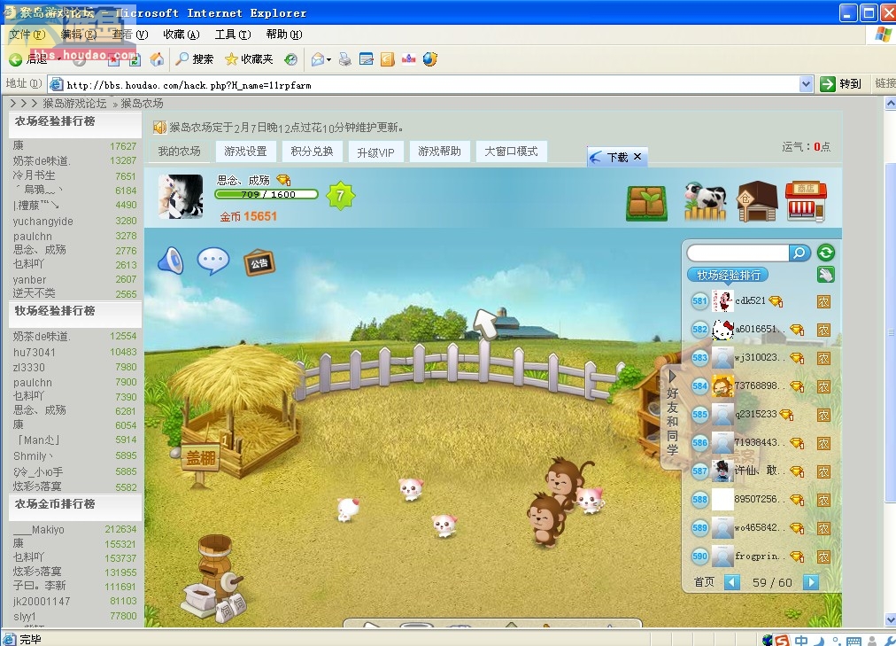Click the search magnifier in friend panel
This screenshot has width=896, height=646.
(800, 253)
